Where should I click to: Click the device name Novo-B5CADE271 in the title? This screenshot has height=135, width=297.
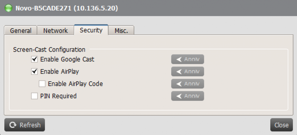pyautogui.click(x=44, y=8)
